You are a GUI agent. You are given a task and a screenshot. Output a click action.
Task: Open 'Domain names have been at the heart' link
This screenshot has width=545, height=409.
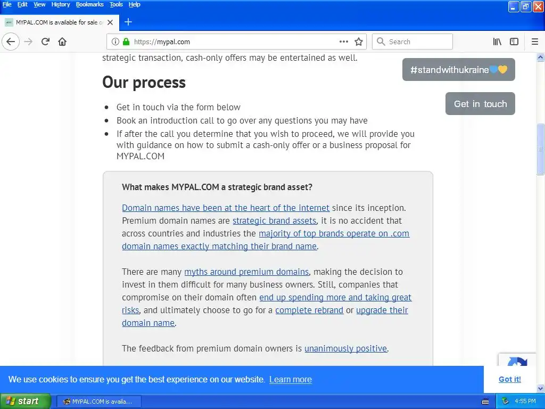pyautogui.click(x=226, y=208)
